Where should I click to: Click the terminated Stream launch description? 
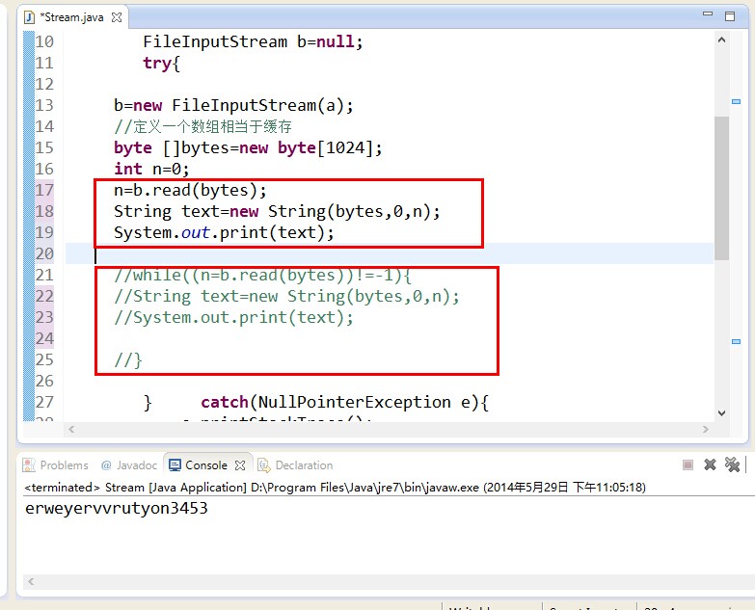pos(336,488)
